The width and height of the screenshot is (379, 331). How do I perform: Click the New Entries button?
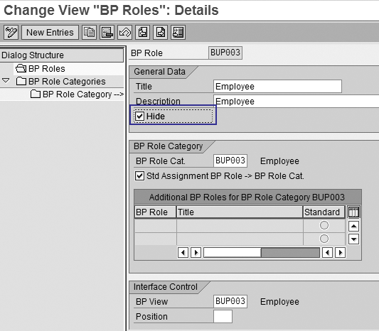[50, 32]
